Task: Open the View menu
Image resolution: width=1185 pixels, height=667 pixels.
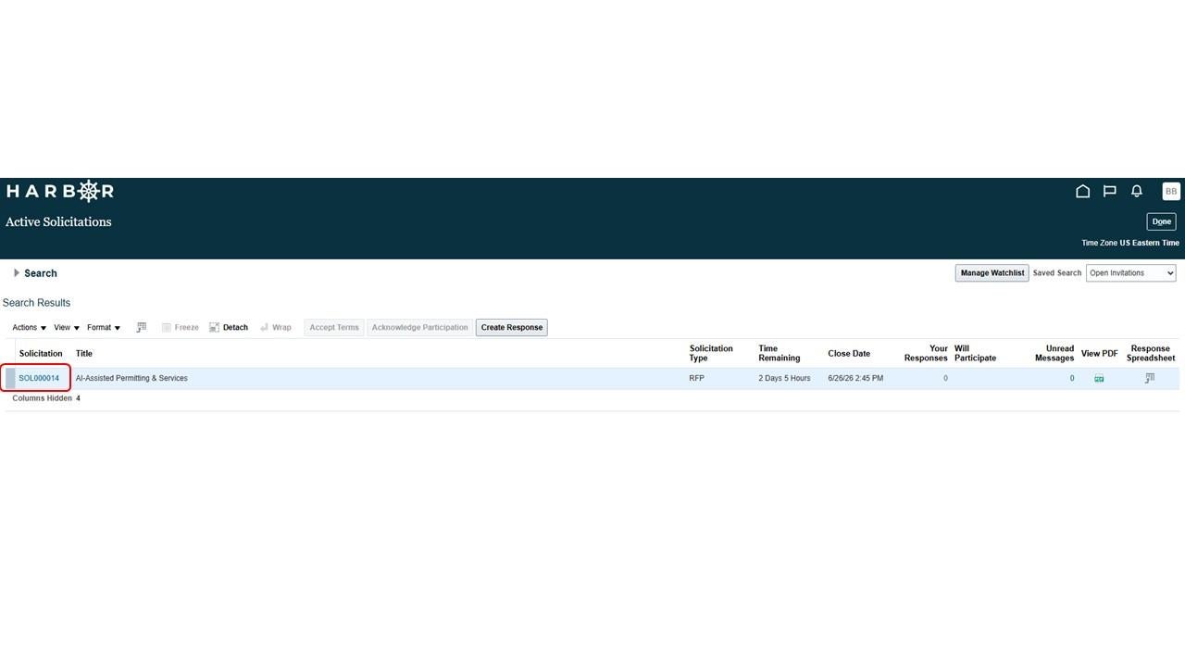Action: point(67,327)
